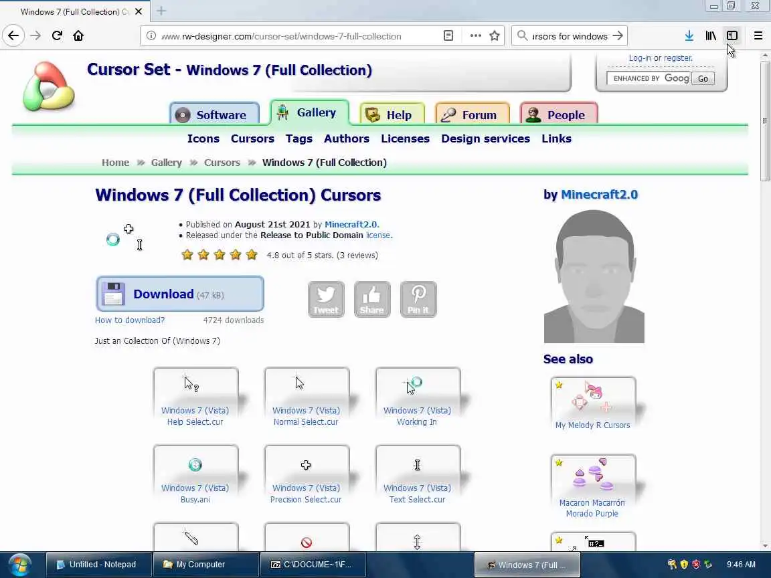
Task: Open Minecraft2.0 link in sidebar heading
Action: click(x=600, y=195)
